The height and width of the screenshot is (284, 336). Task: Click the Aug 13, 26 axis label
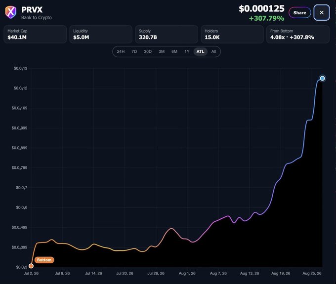250,273
